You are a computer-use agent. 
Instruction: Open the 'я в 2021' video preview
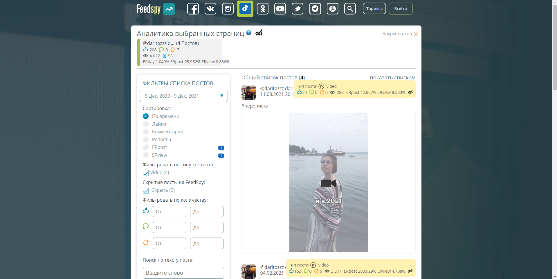tap(329, 183)
